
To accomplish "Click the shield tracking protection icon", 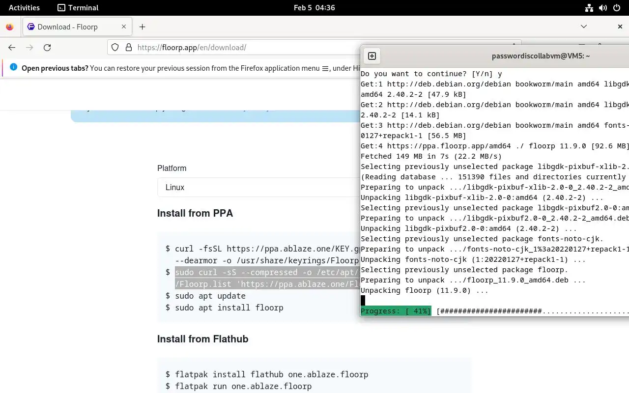I will tap(115, 48).
